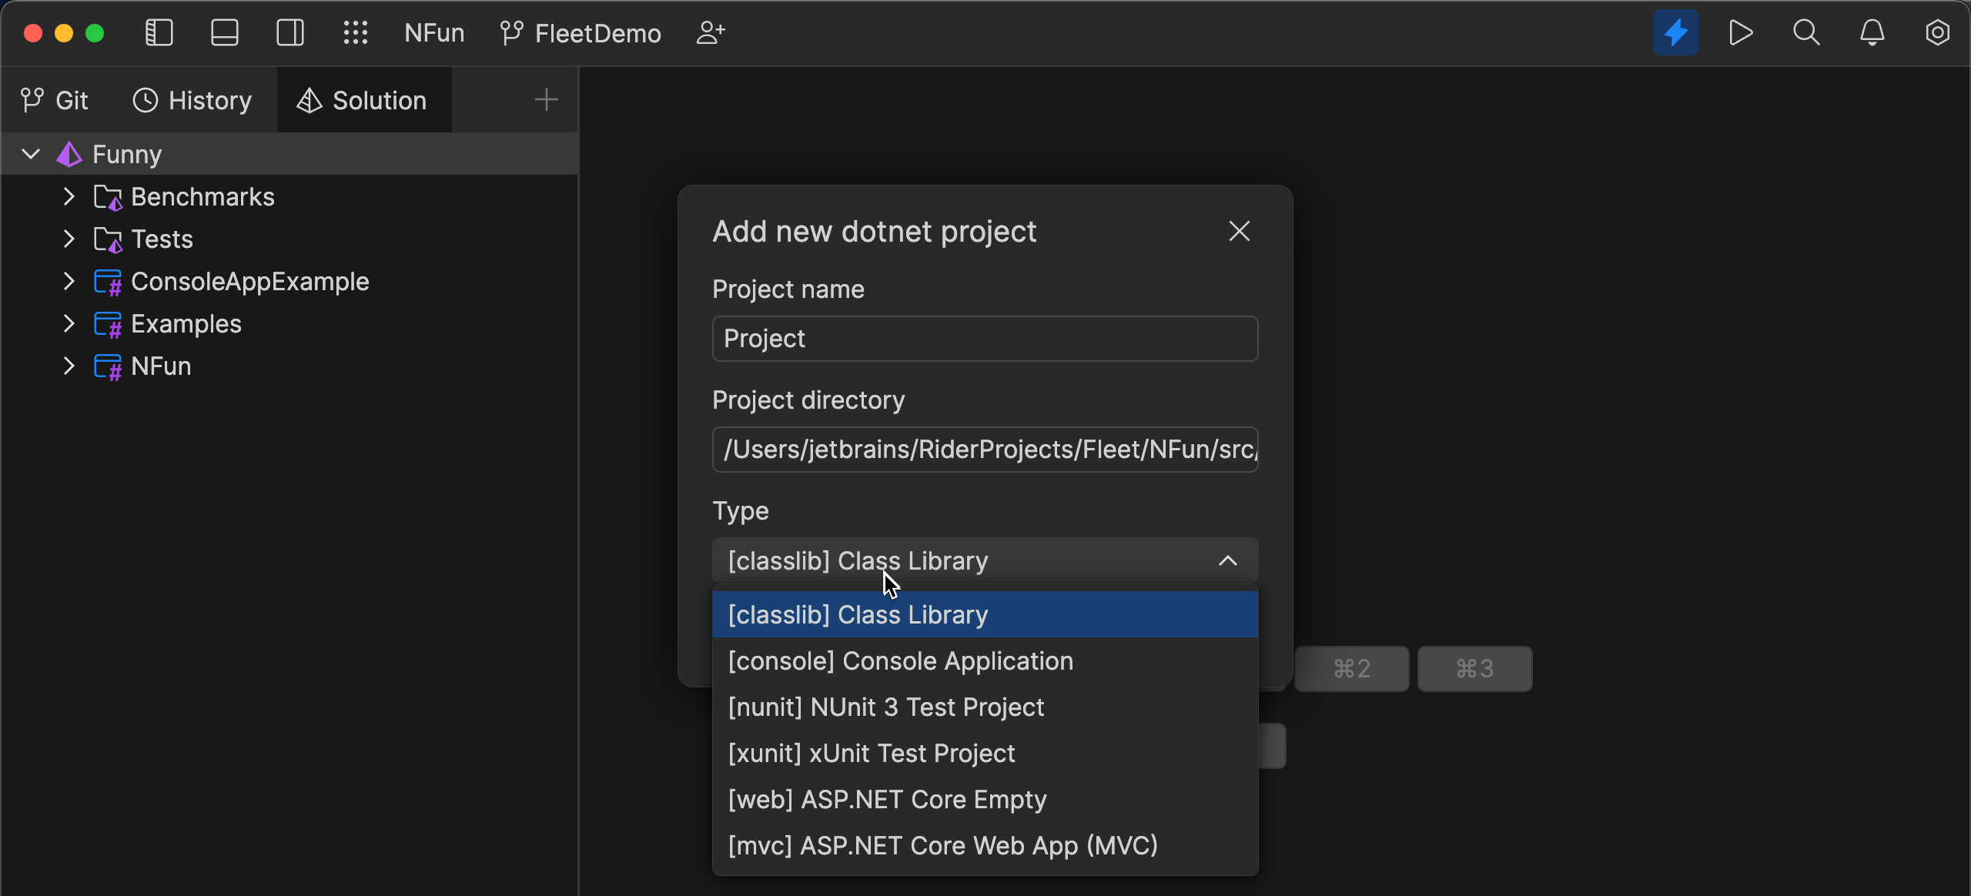Image resolution: width=1971 pixels, height=896 pixels.
Task: Open the NFun workspace name
Action: tap(434, 33)
